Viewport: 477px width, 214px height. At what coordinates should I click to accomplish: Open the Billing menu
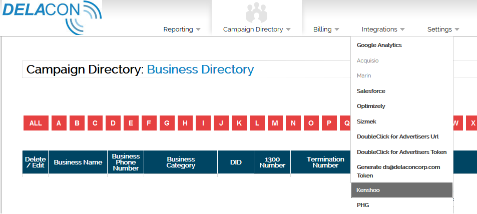click(326, 29)
